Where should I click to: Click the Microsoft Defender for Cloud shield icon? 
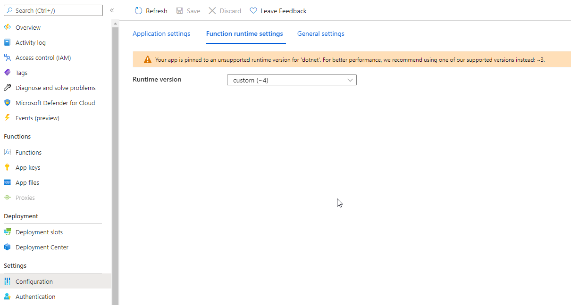click(7, 103)
